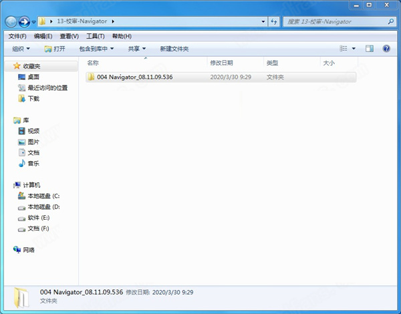The image size is (401, 314).
Task: Refresh the current folder view
Action: (274, 22)
